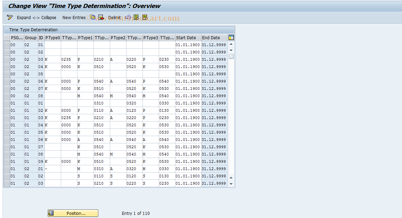Select row with PSG 01 Group 01 ID 09
Image resolution: width=402 pixels, height=218 pixels.
pos(7,162)
